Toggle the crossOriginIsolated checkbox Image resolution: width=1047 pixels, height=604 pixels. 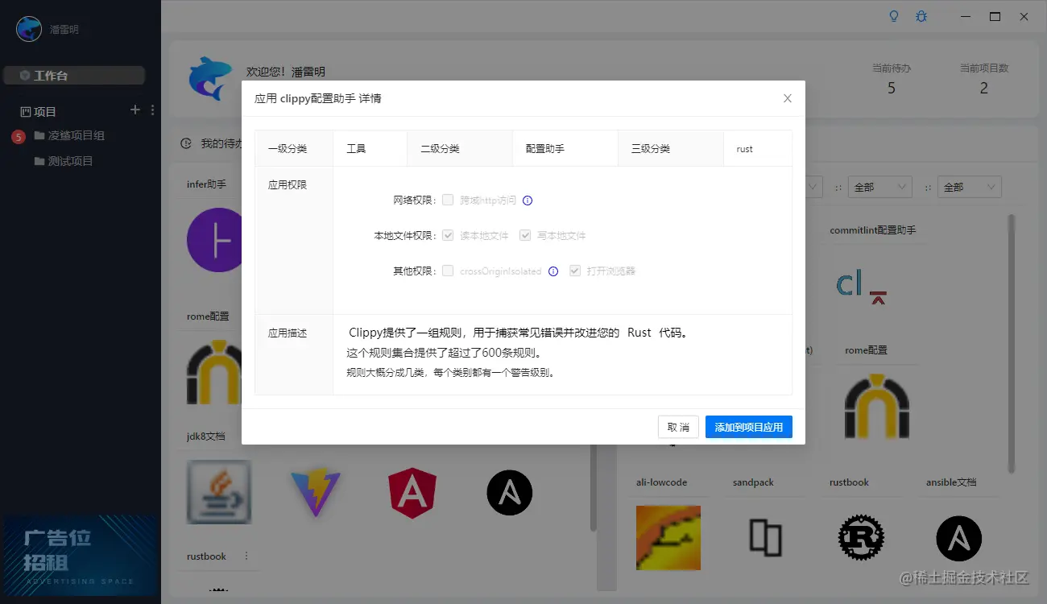(448, 271)
